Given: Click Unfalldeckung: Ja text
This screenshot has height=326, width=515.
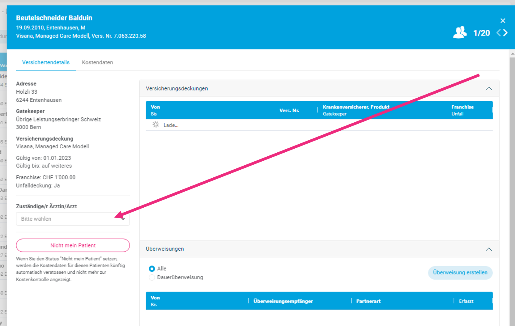Looking at the screenshot, I should (38, 186).
